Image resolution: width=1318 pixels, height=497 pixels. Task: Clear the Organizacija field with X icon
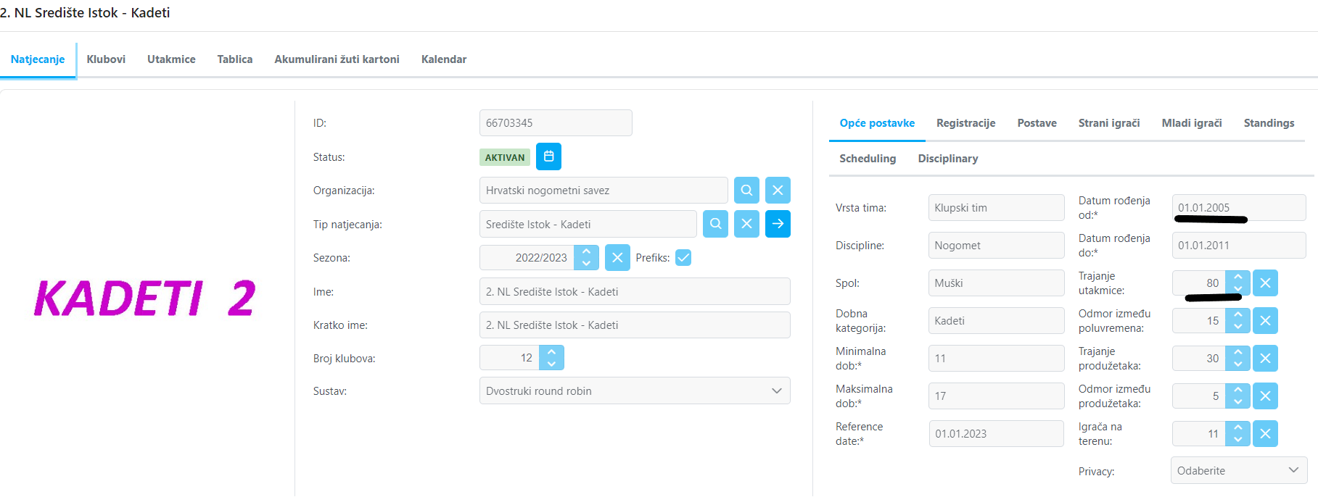coord(778,191)
